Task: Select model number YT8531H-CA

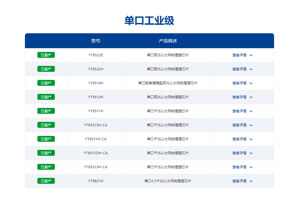Action: click(96, 139)
